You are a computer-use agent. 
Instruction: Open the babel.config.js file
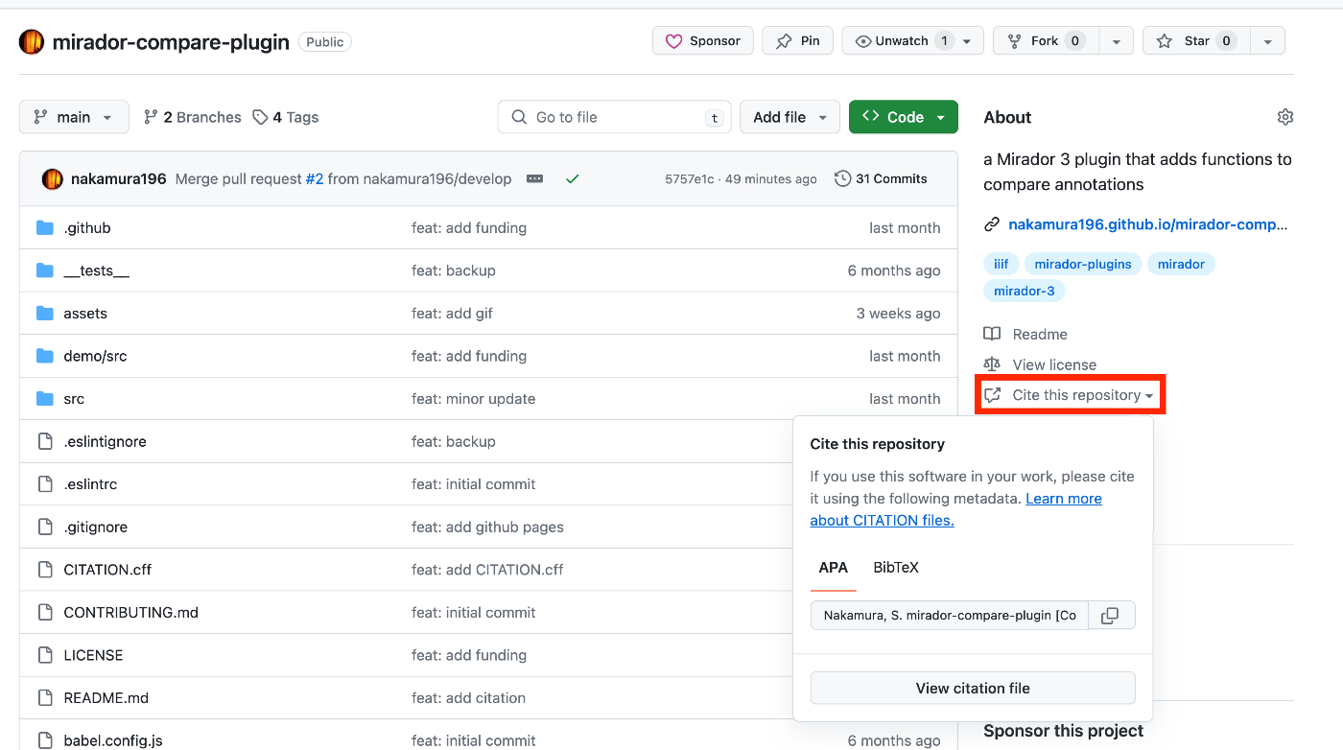click(x=113, y=740)
